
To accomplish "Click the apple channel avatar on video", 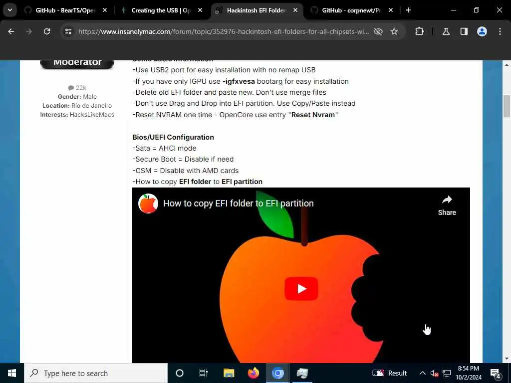I will point(148,203).
